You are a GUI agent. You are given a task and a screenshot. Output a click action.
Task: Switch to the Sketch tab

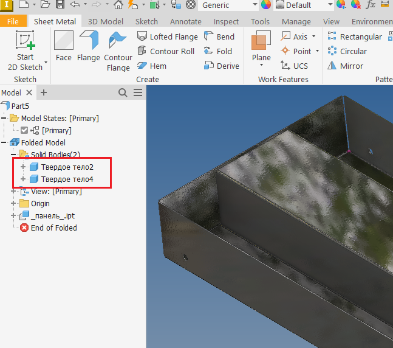point(146,21)
